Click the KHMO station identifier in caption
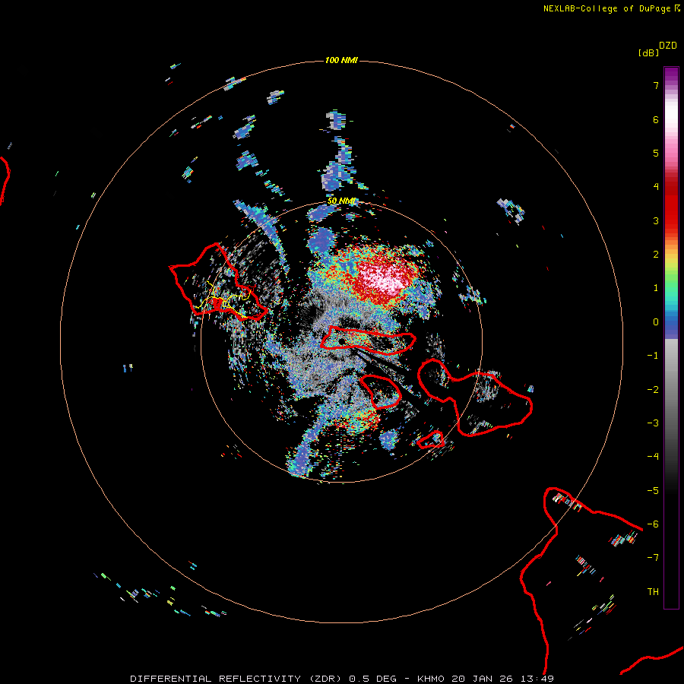Viewport: 684px width, 684px height. [431, 679]
